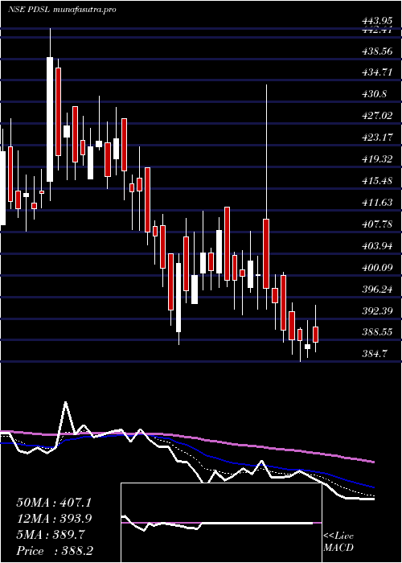Click inside the MACD inset chart box
402x563 pixels.
(x=221, y=523)
